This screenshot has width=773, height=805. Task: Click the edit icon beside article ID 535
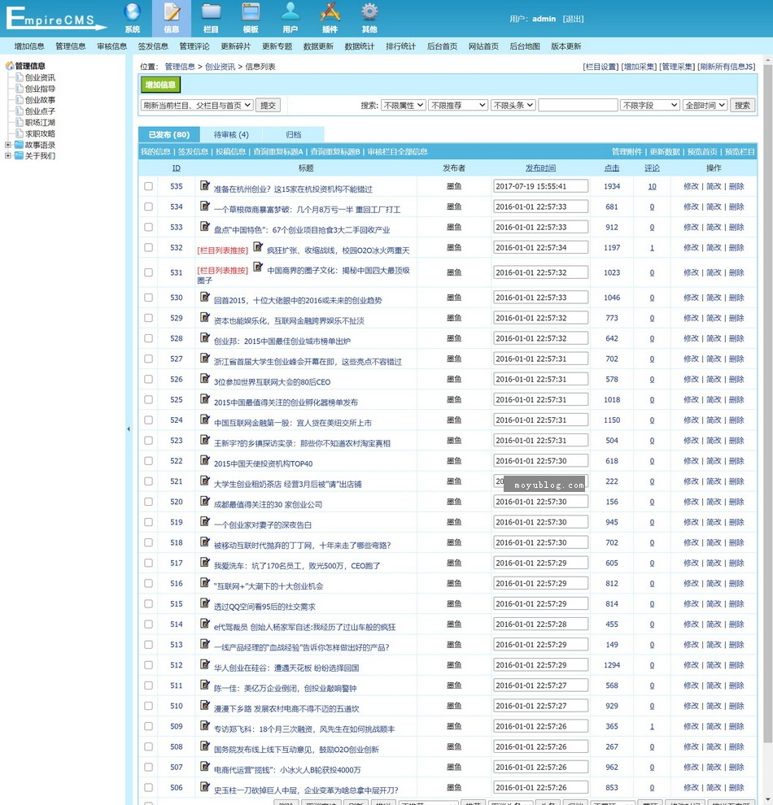click(x=205, y=185)
